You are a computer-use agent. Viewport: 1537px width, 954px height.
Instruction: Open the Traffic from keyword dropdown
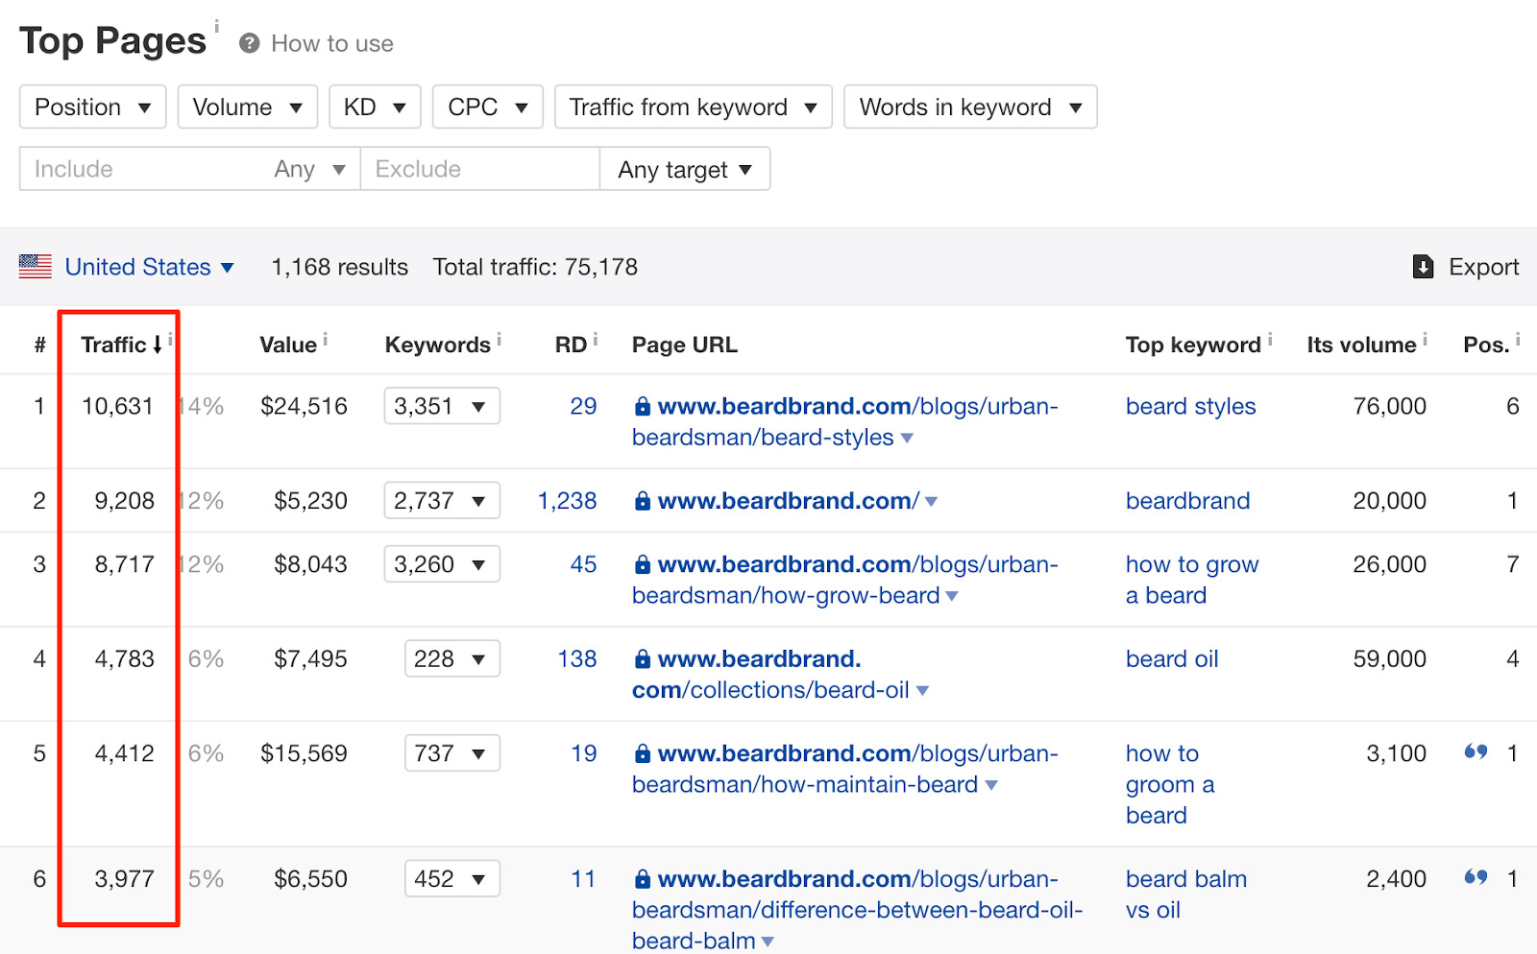694,107
